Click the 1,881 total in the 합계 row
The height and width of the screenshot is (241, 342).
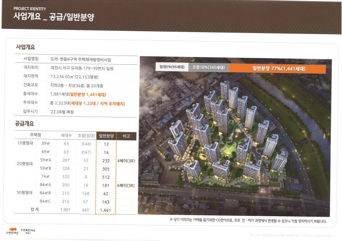pyautogui.click(x=65, y=210)
